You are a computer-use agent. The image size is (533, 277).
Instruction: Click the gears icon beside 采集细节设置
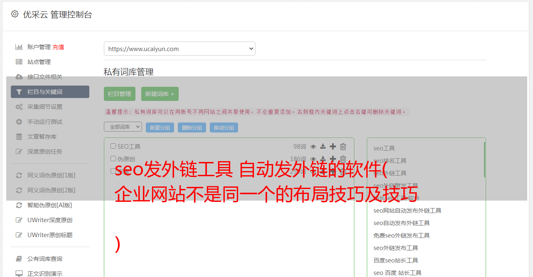19,107
